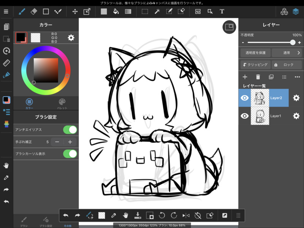Hide Layer1 with eye icon
Screen dimensions: 304x228
tap(244, 116)
